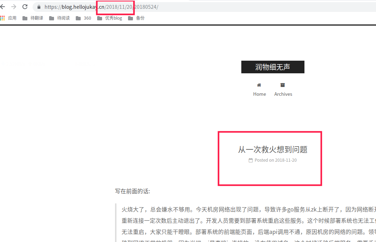Open the post 从一次救火想到问题

tap(273, 149)
